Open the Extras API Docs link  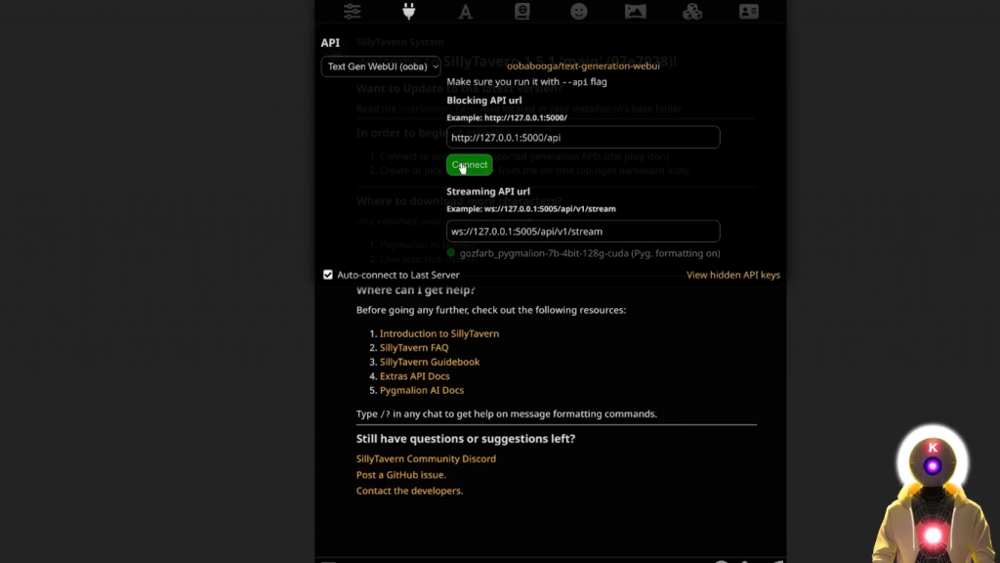[x=414, y=376]
